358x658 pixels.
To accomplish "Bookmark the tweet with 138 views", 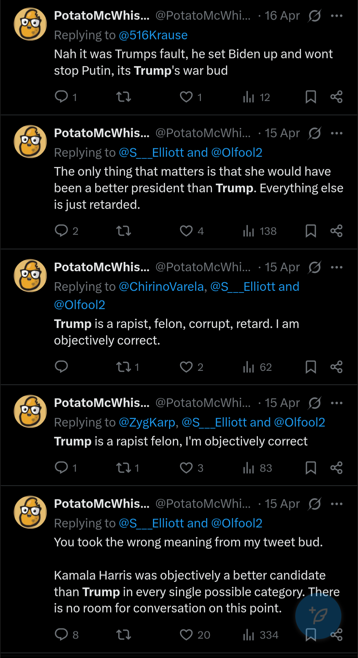I will pyautogui.click(x=311, y=231).
